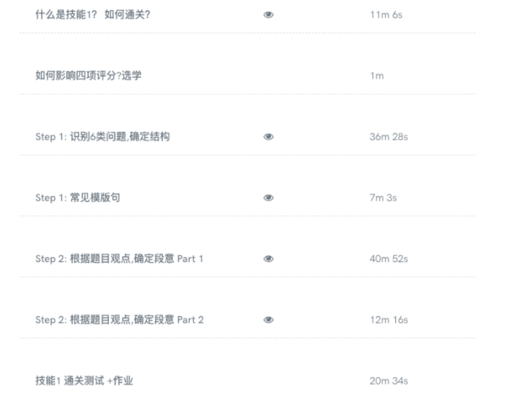The image size is (529, 394).
Task: Select 'Step 1: 识别6类问题,确定结构' lesson
Action: [x=102, y=137]
